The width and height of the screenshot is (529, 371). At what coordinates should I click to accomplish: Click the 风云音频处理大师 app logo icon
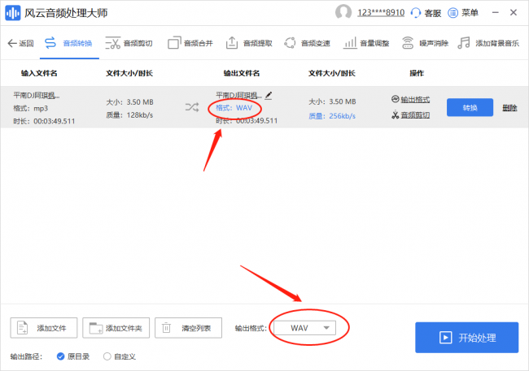[x=13, y=13]
